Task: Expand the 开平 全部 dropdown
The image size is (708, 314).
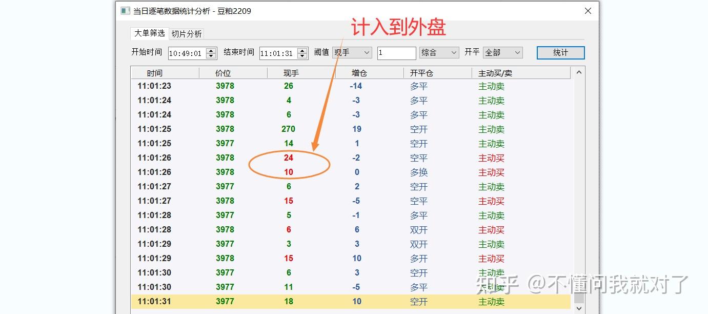Action: click(x=502, y=52)
